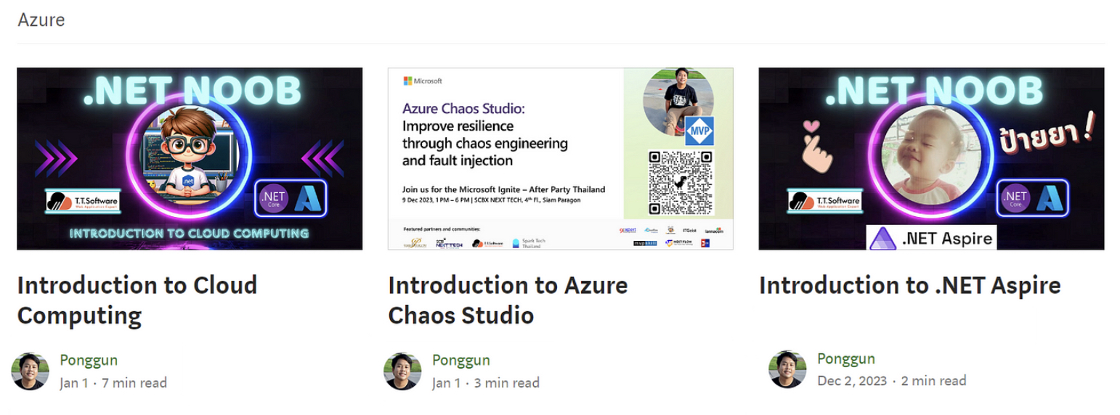Screen dimensions: 1120x415
Task: Open the .NET Aspire article thumbnail
Action: click(x=931, y=159)
